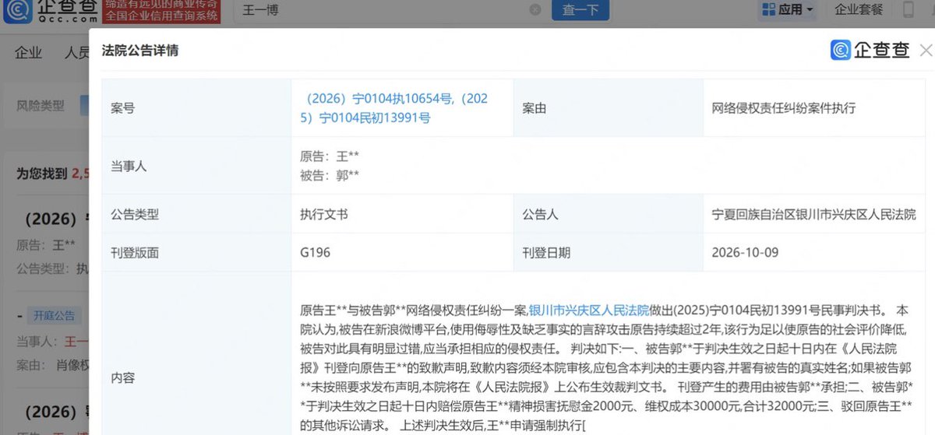Viewport: 935px width, 435px height.
Task: Click the 宁夏回族自治区银川市兴庆区人民法院 cell
Action: (x=813, y=214)
